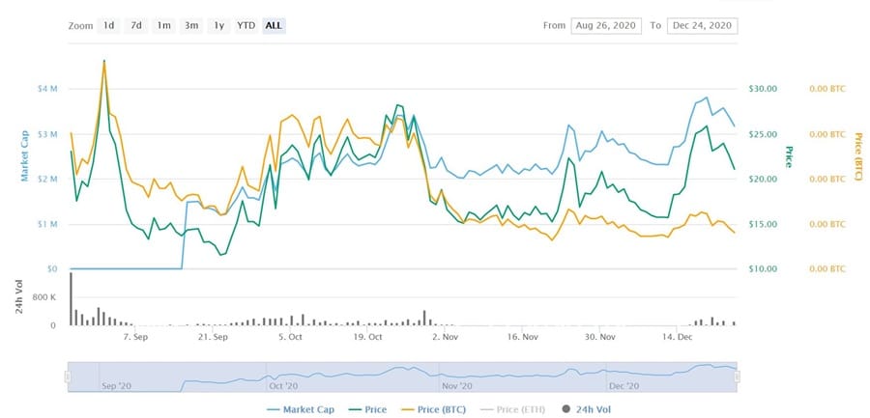The width and height of the screenshot is (870, 418).
Task: Click Nov '20 in the navigator timeline
Action: [x=455, y=385]
